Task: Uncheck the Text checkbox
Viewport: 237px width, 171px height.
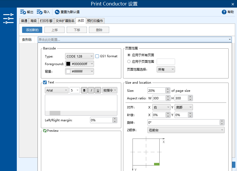Action: [x=45, y=82]
